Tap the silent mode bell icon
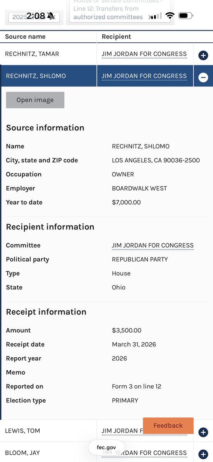213x462 pixels. pos(51,16)
